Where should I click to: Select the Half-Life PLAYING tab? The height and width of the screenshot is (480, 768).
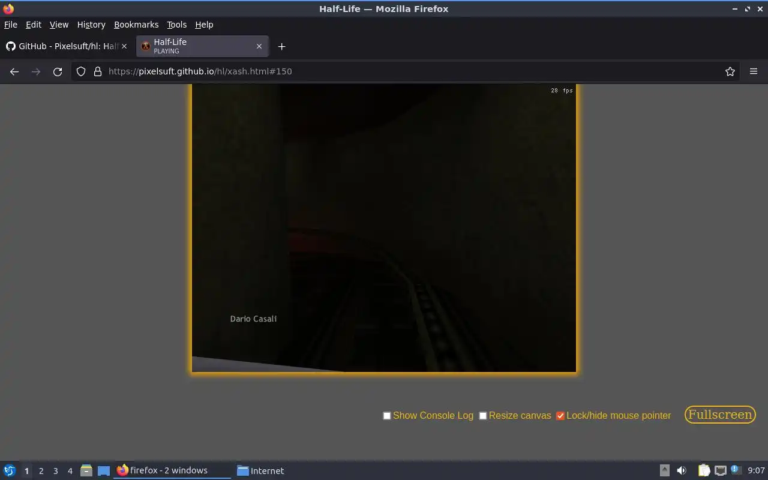(202, 46)
